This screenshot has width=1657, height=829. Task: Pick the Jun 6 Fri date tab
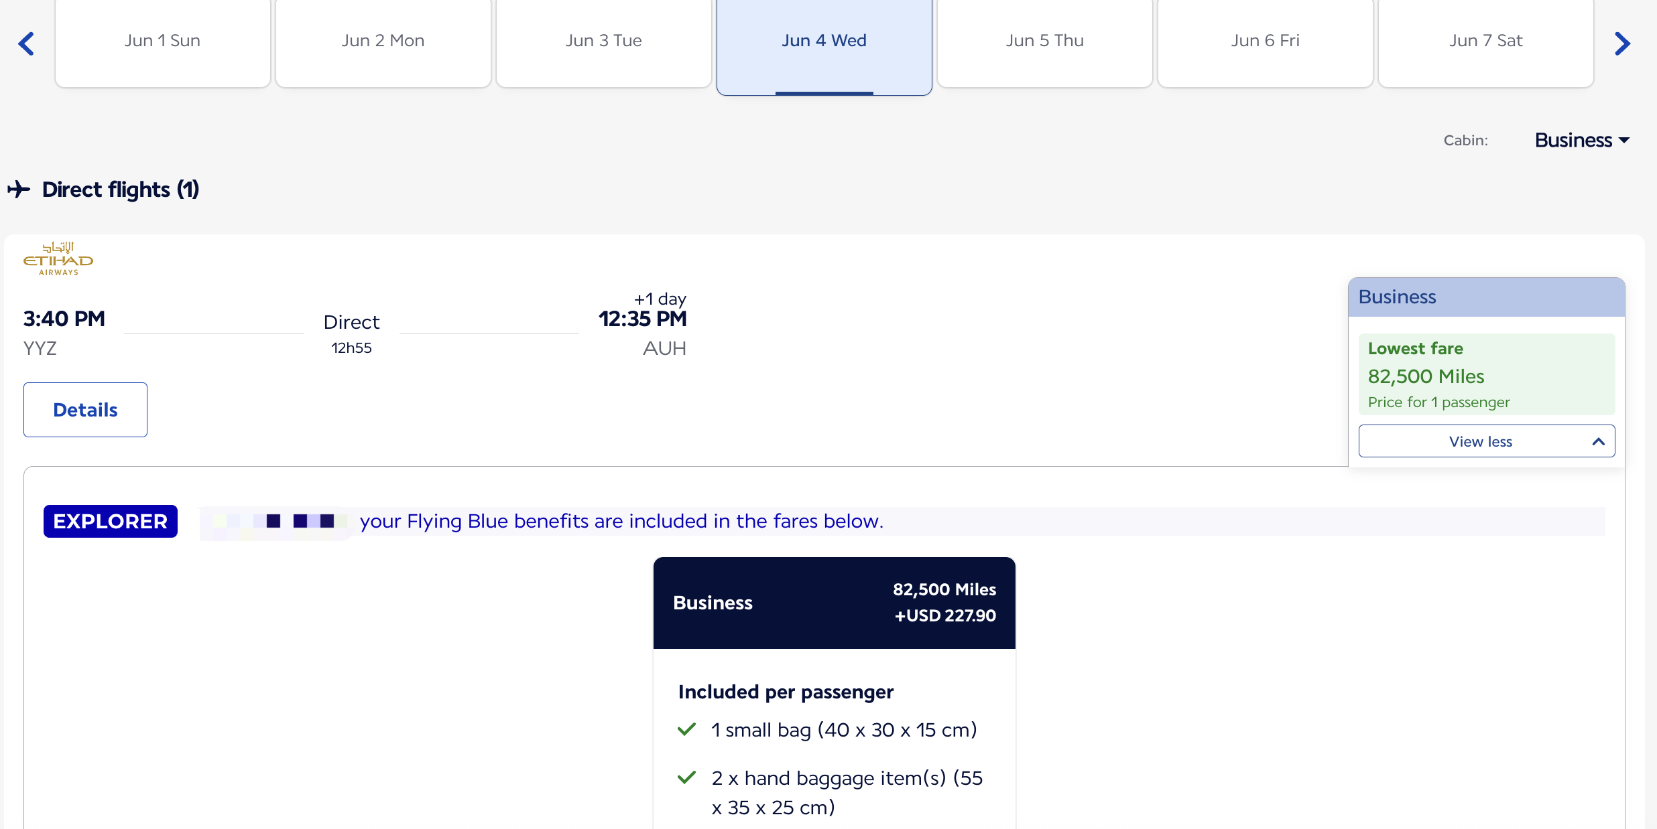tap(1265, 42)
